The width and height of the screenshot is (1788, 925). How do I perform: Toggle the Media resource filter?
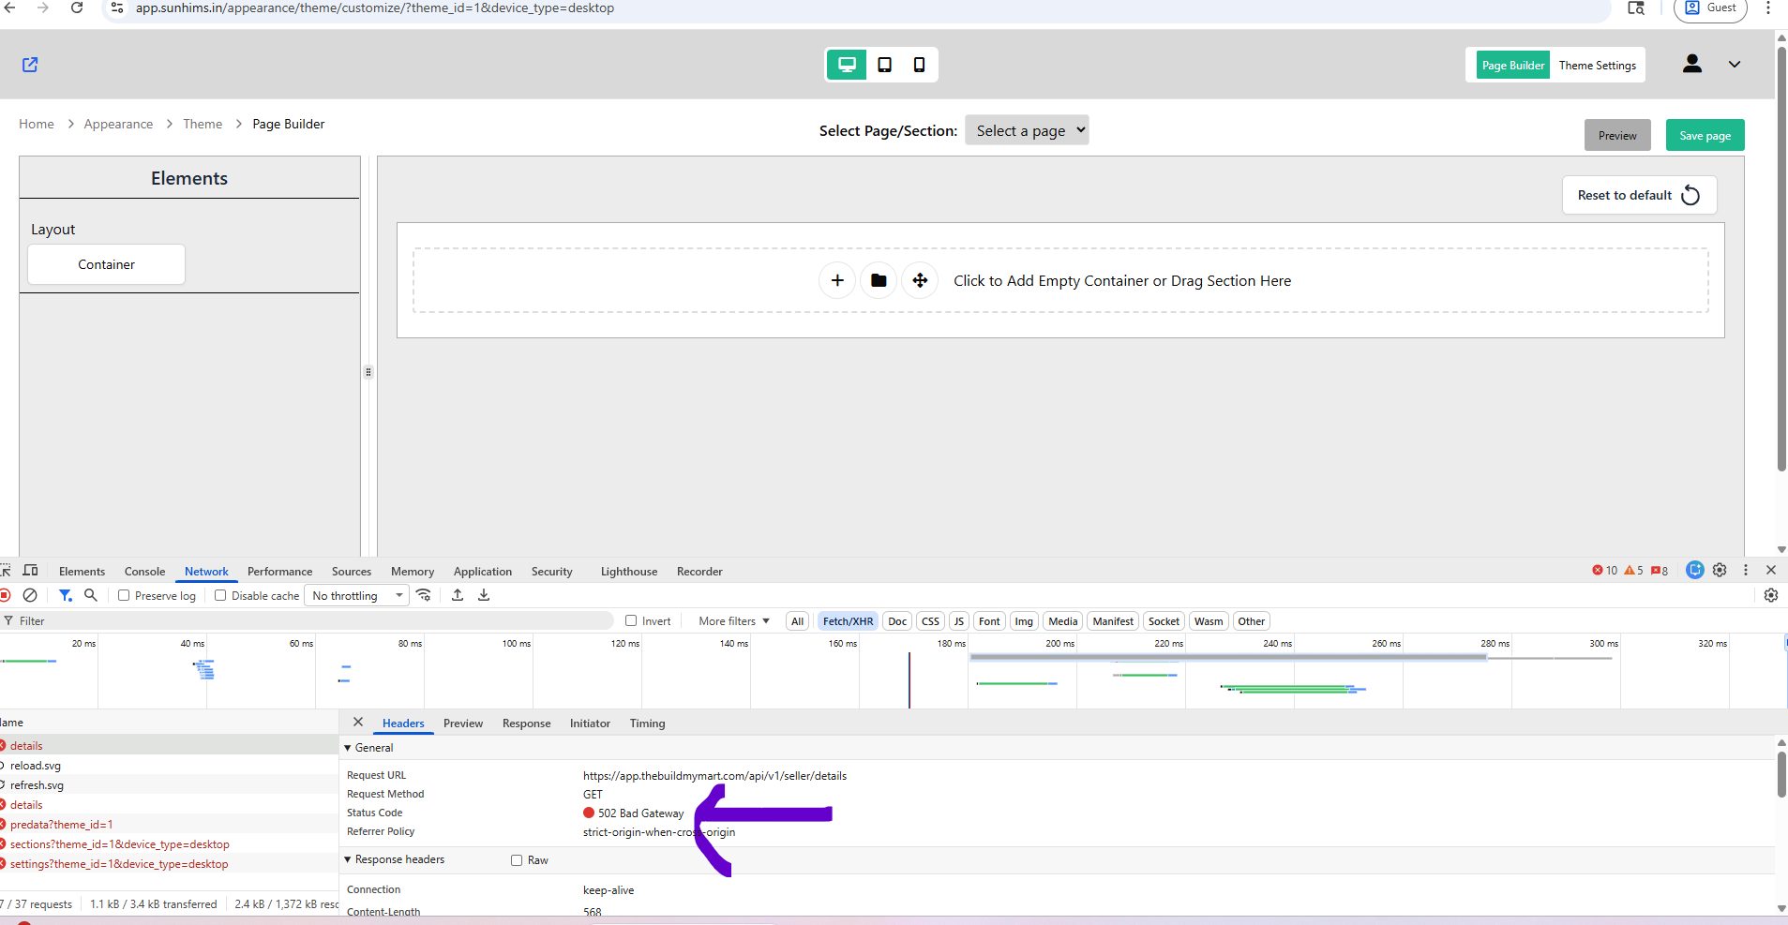[x=1063, y=621]
